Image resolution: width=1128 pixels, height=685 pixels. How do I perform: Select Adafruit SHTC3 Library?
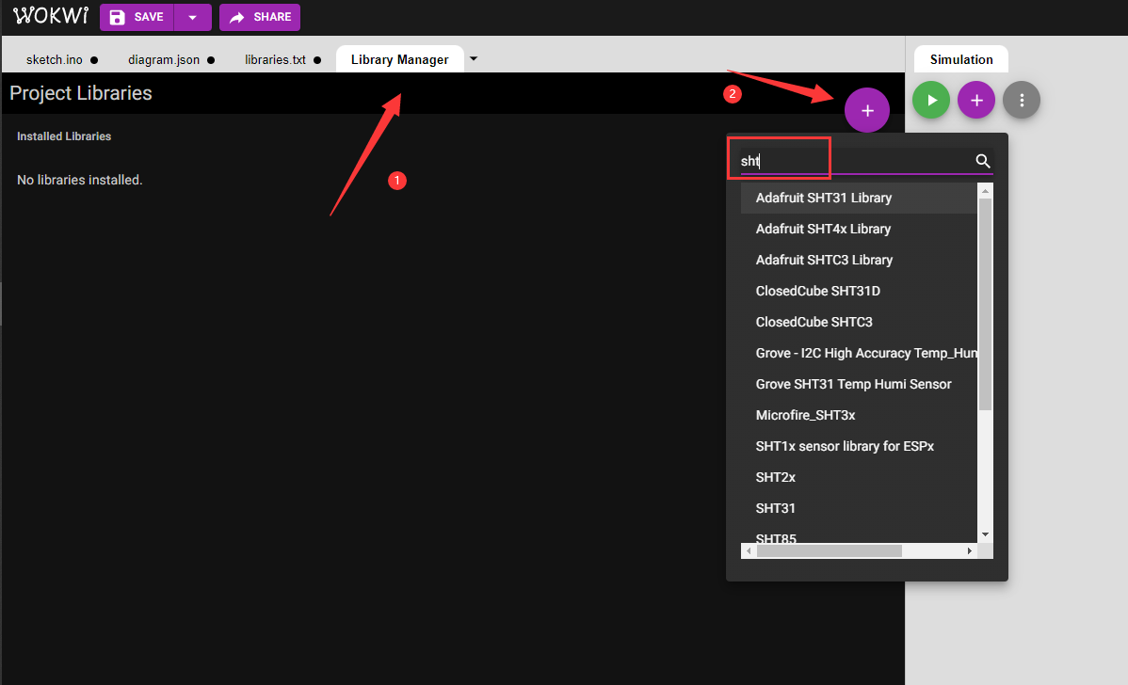click(x=859, y=260)
